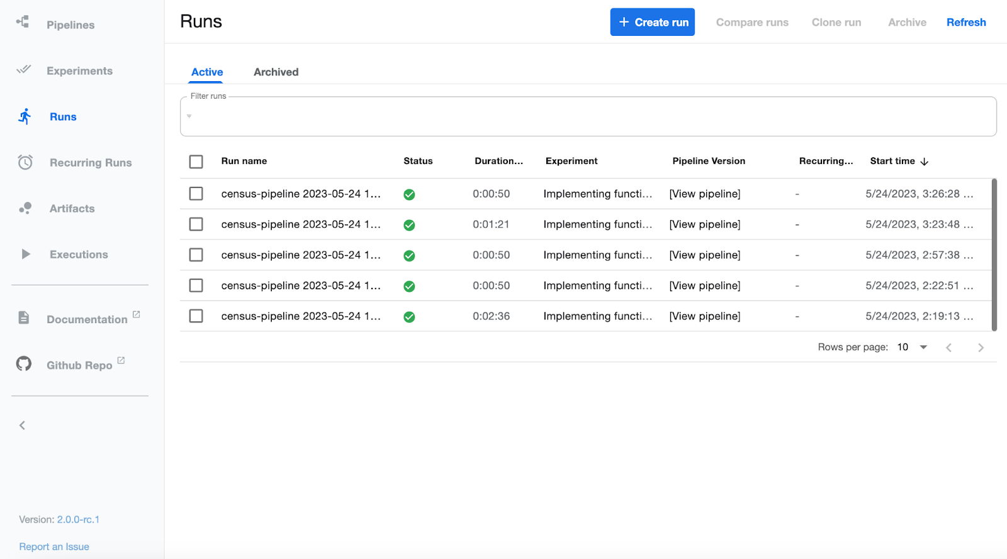Viewport: 1007px width, 559px height.
Task: Check the run started at 3:26:28
Action: point(196,194)
